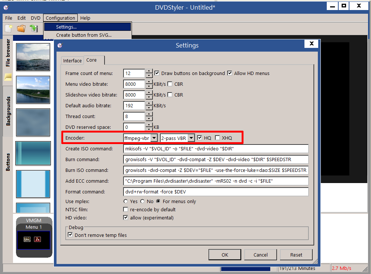Image resolution: width=371 pixels, height=274 pixels.
Task: Open the File browser side tab
Action: [x=8, y=53]
